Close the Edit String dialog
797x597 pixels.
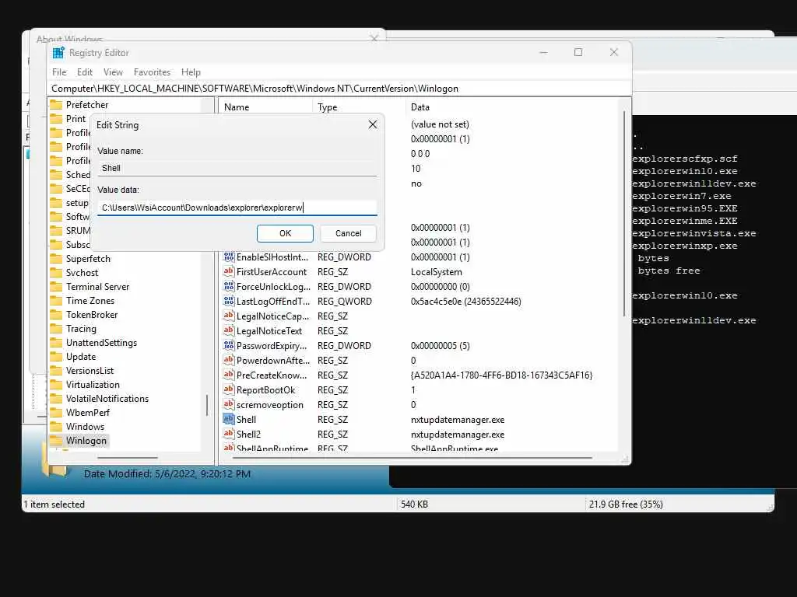[373, 124]
